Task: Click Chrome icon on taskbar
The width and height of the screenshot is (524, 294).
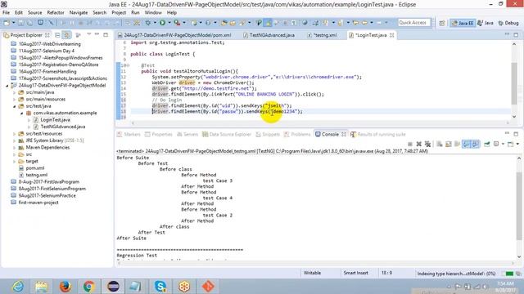Action: (89, 287)
